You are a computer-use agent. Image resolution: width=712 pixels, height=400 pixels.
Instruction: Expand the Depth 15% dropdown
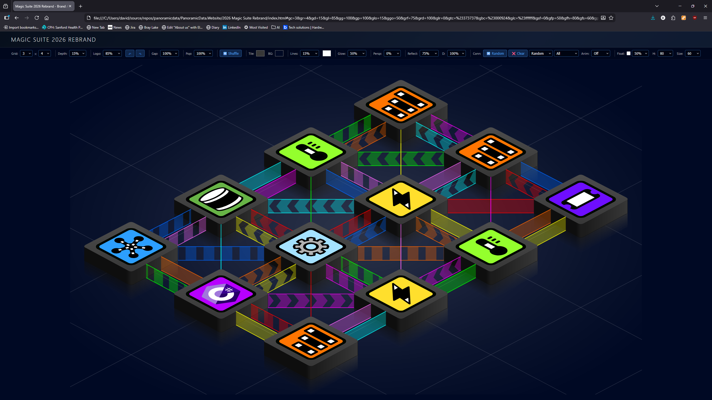pos(78,53)
